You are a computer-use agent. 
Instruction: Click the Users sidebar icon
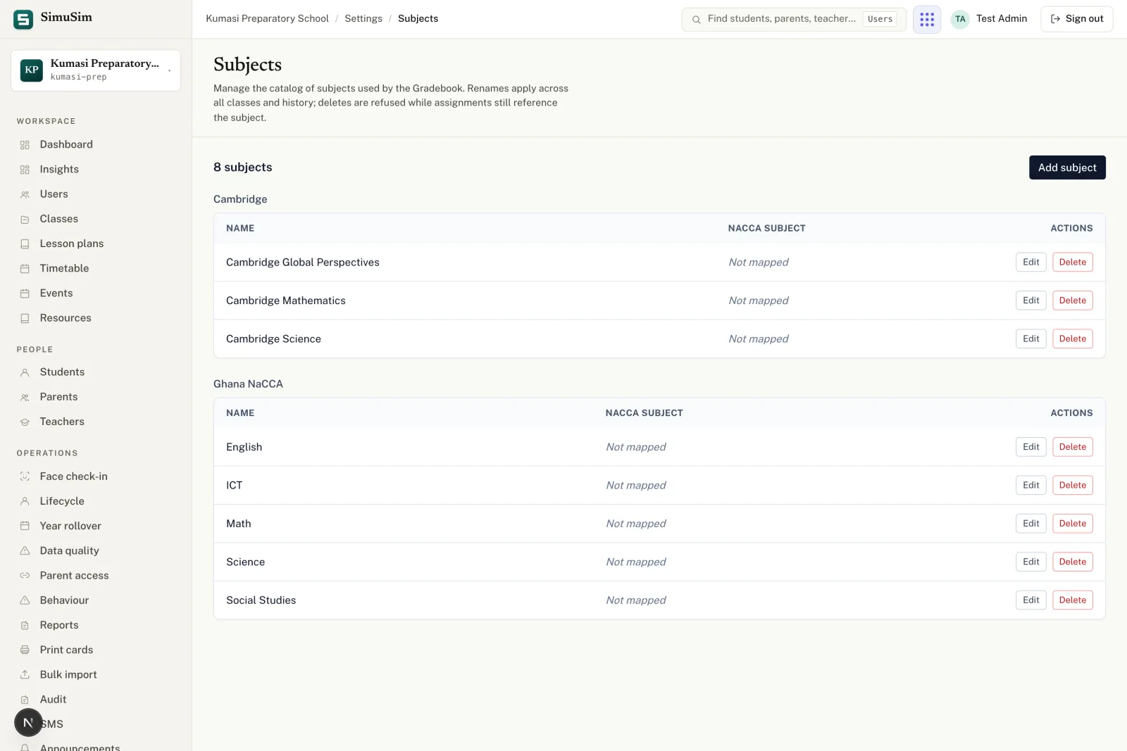click(x=25, y=194)
